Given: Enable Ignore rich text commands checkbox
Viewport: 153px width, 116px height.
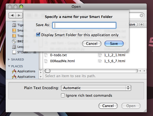Looking at the screenshot, I should coord(63,95).
